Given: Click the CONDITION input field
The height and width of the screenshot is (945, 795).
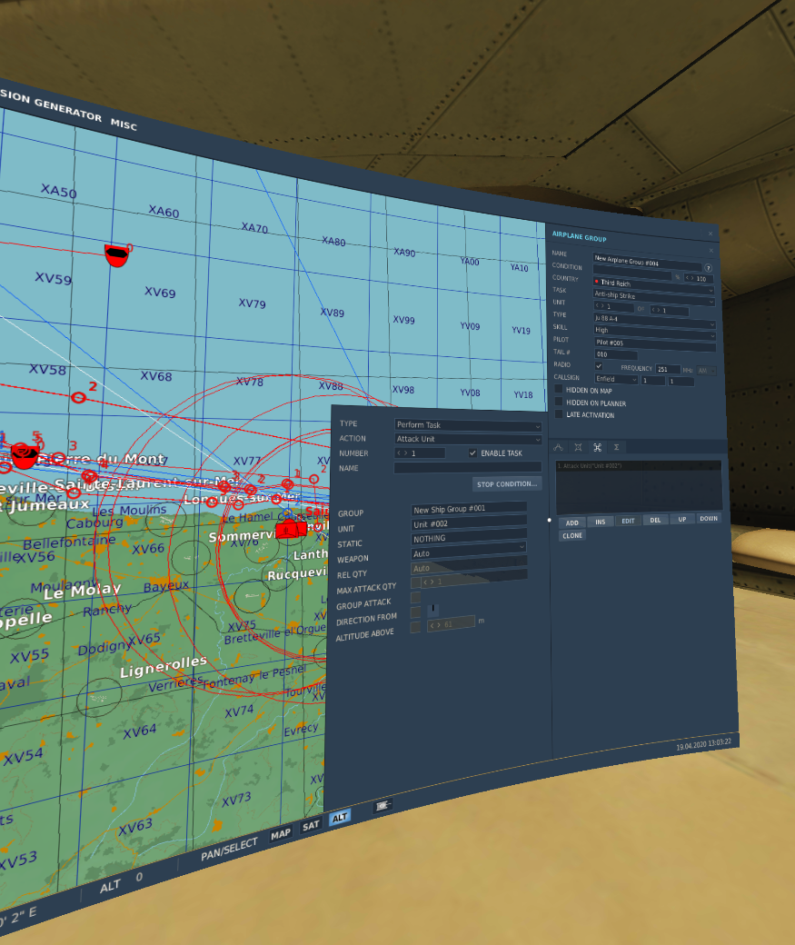Looking at the screenshot, I should pyautogui.click(x=632, y=272).
